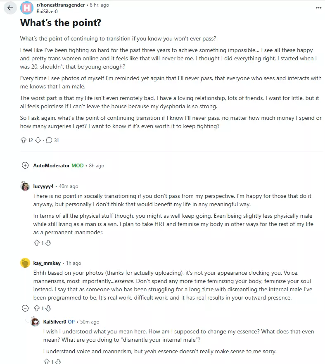Viewport: 325px width, 364px height.
Task: Expand the collapsed AutoModerator comment
Action: pos(25,166)
